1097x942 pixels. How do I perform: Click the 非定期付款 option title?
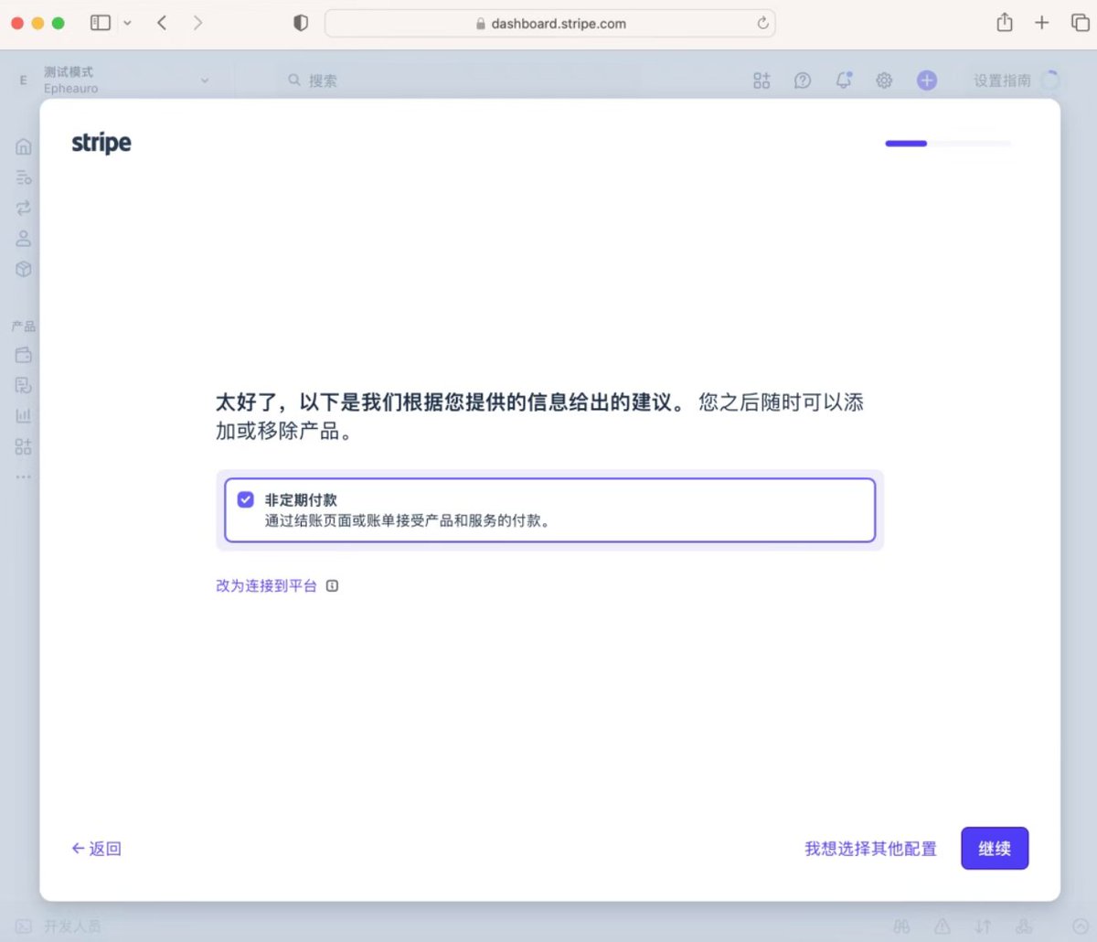pyautogui.click(x=301, y=500)
